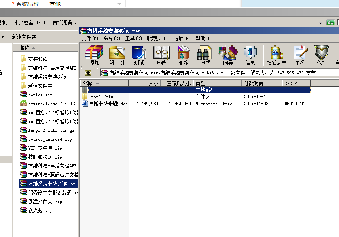Select 夜火秀.zip file

click(x=36, y=210)
